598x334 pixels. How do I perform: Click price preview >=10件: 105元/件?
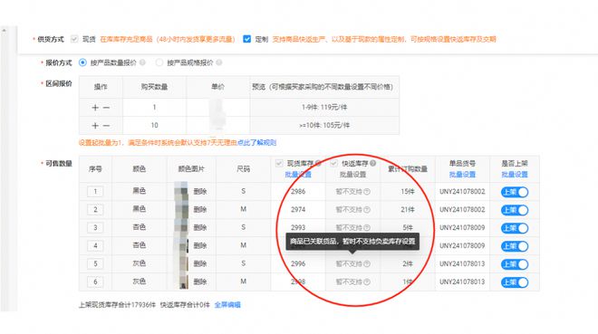pos(324,125)
